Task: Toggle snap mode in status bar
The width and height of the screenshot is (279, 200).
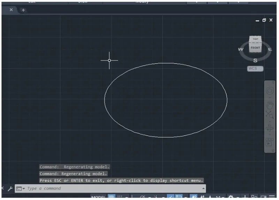Action: click(x=120, y=197)
